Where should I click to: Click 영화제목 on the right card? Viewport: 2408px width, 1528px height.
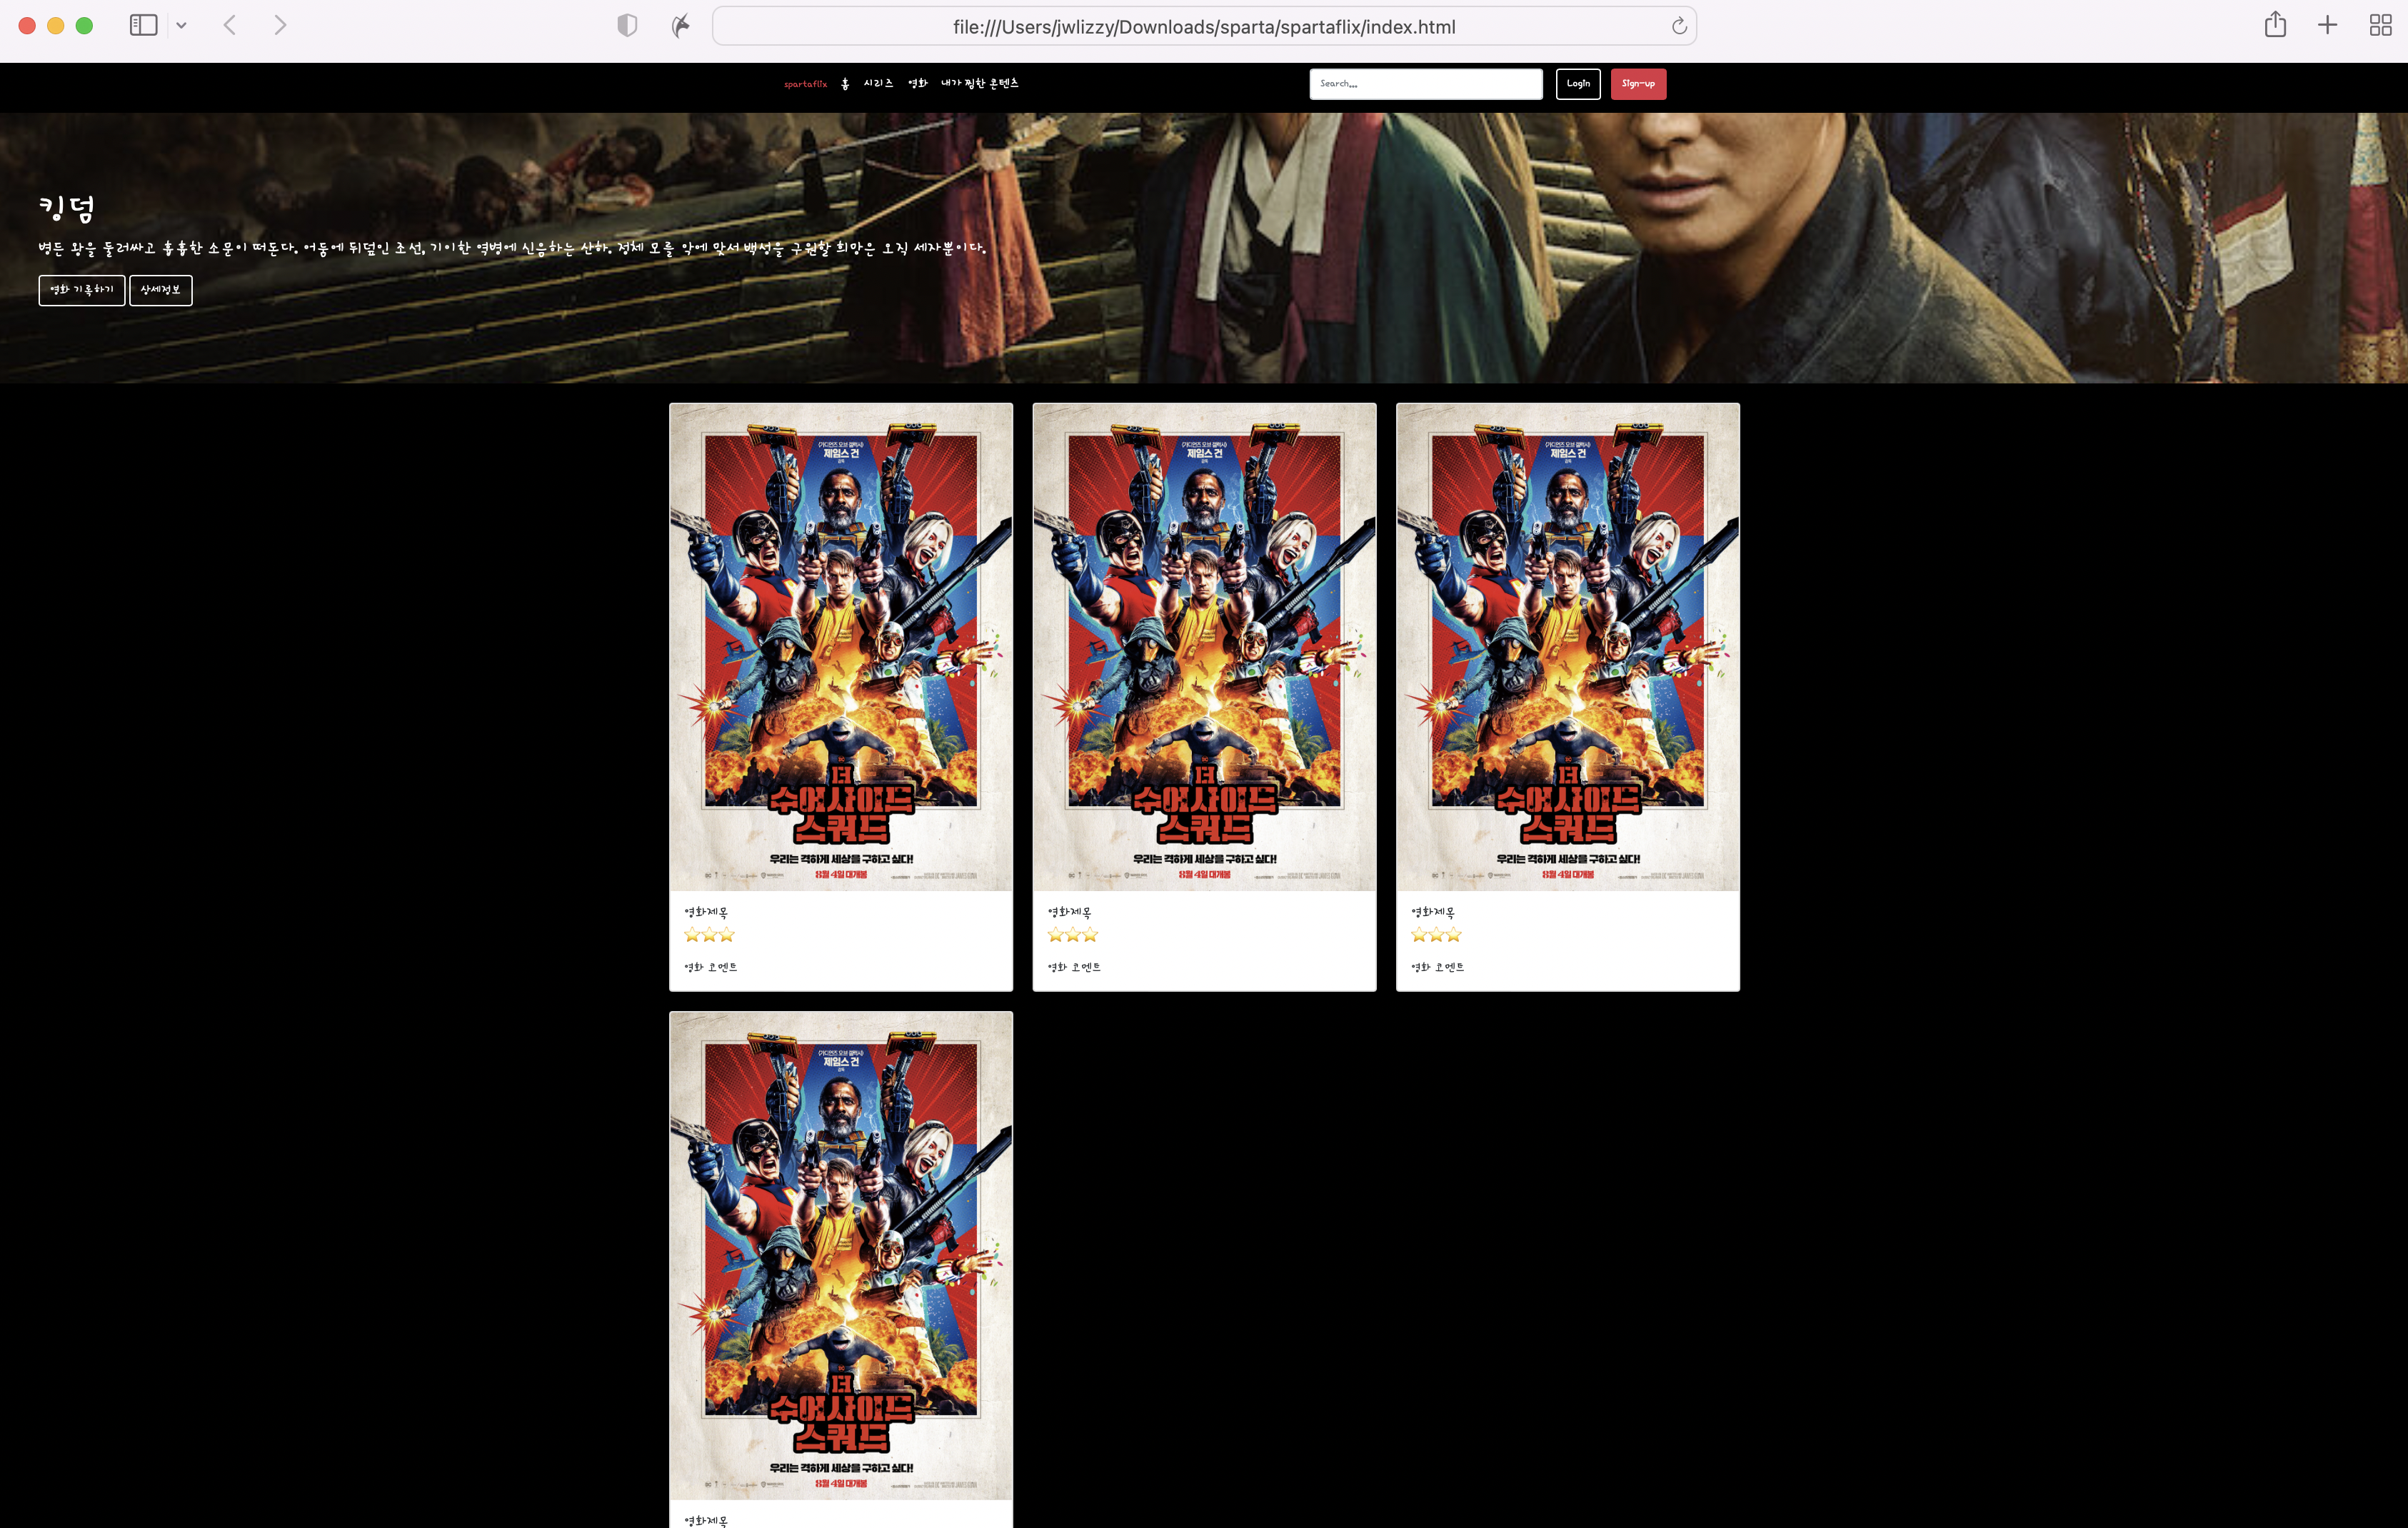tap(1433, 912)
